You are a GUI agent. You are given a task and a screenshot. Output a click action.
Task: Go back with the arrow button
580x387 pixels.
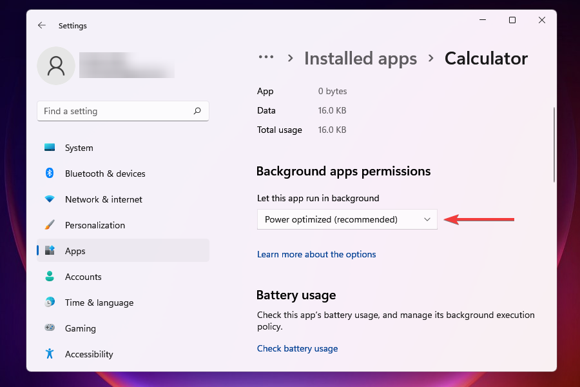pos(42,26)
